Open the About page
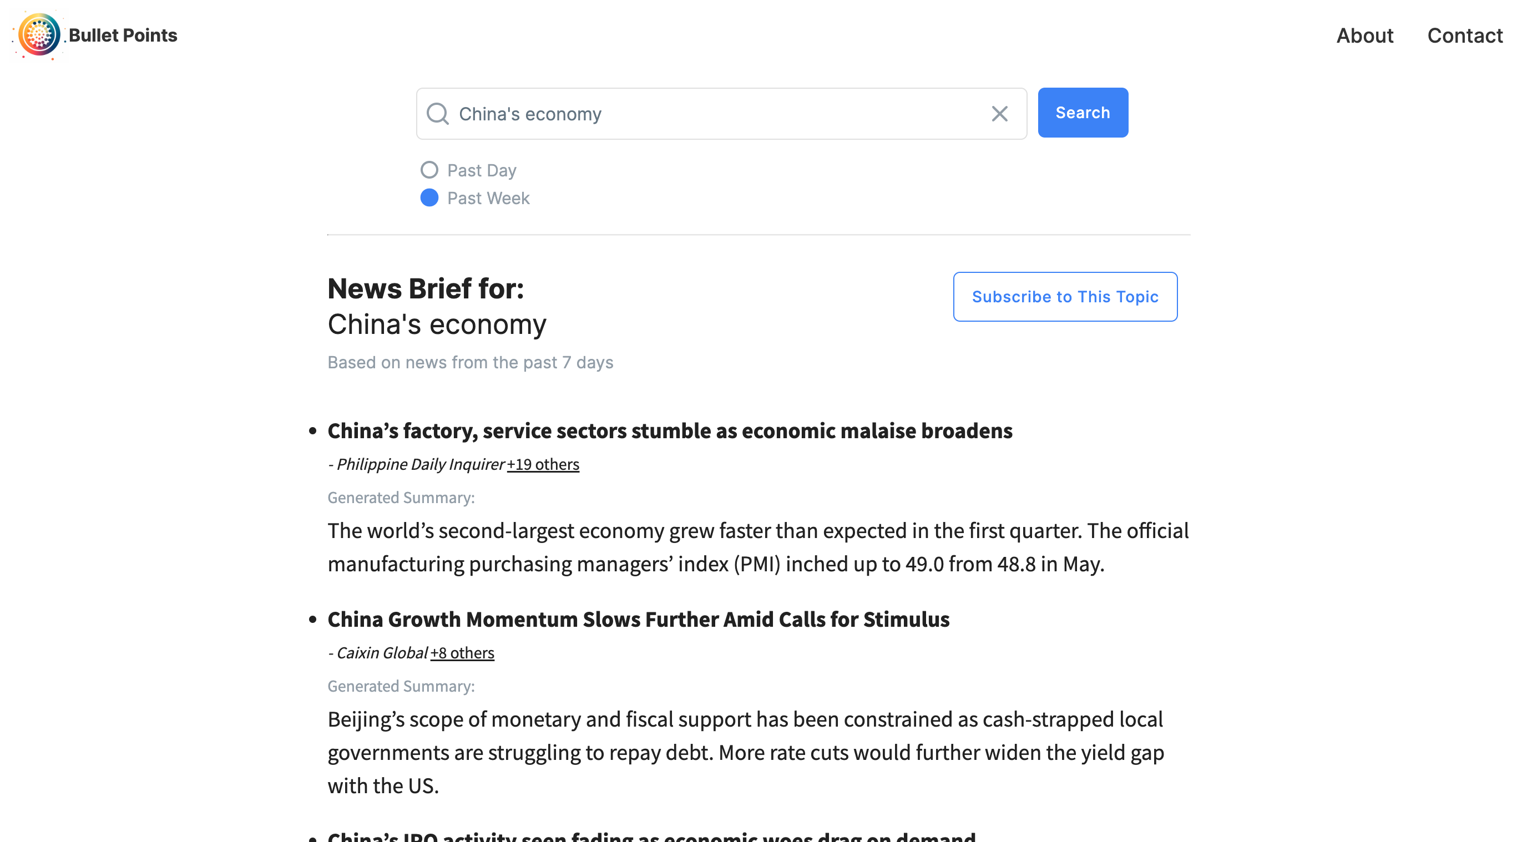This screenshot has height=842, width=1517. click(x=1364, y=35)
